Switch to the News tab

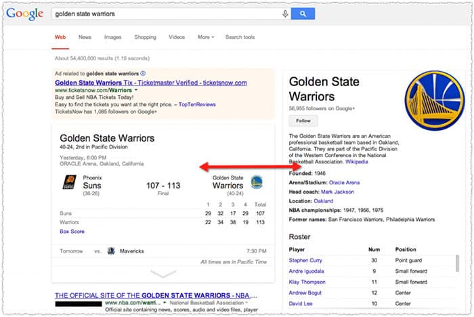[85, 37]
